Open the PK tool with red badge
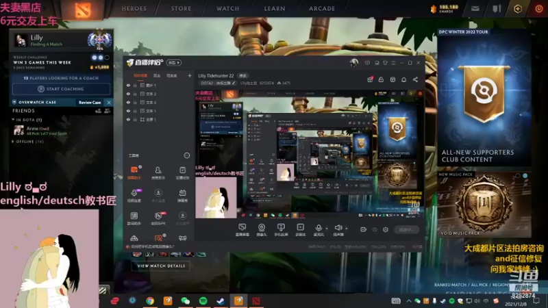This screenshot has width=548, height=308. pos(158,218)
